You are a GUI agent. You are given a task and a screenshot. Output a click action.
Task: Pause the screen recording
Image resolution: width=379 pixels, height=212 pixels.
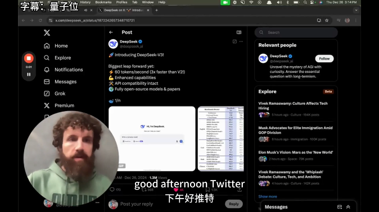(29, 75)
